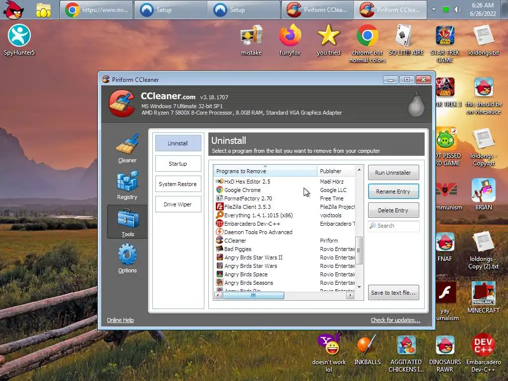Click the Delete Entry button
This screenshot has height=381, width=508.
(x=393, y=210)
